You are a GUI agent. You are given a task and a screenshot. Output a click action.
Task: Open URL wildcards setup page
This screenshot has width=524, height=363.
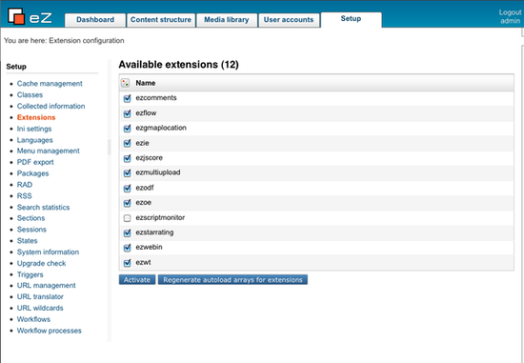point(40,308)
